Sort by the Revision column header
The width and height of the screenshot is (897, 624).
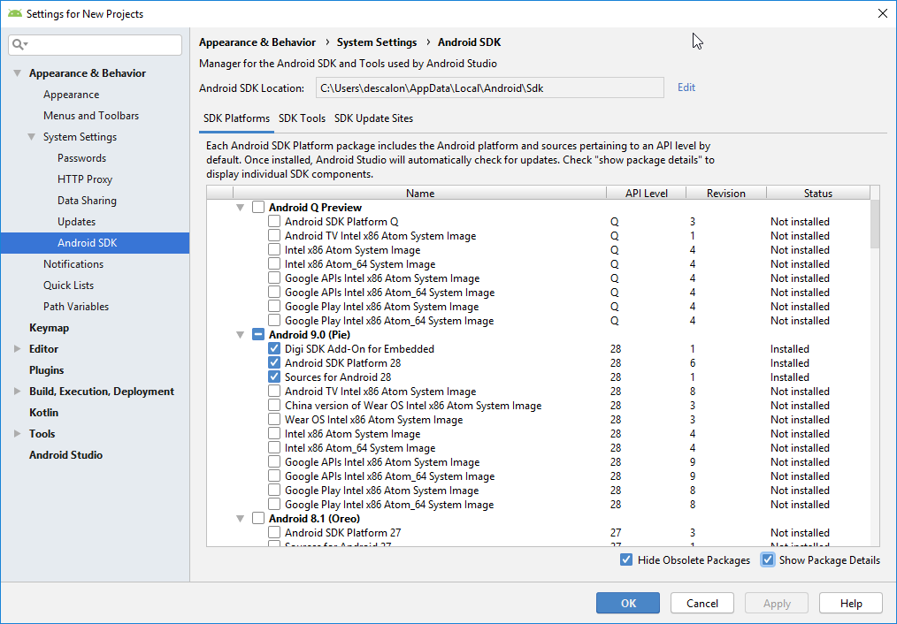726,194
